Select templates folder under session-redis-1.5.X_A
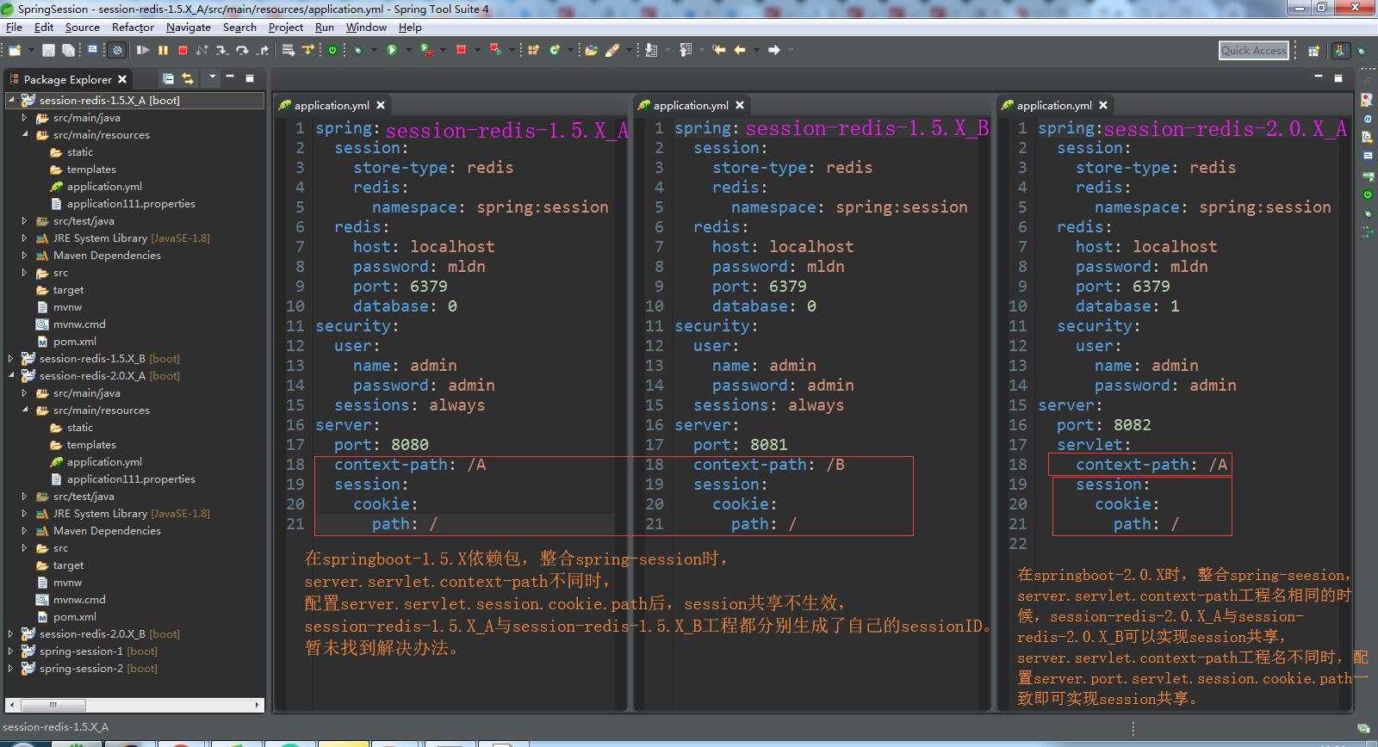The width and height of the screenshot is (1378, 747). 91,170
